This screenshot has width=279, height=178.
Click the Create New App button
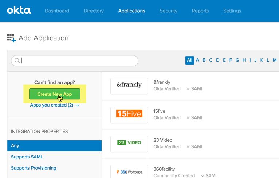pos(55,94)
